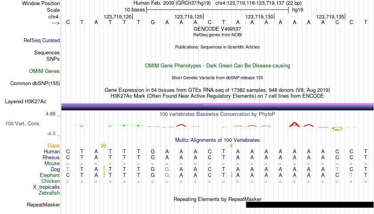Click Short Genetic Variants from dbSNP title
Screen dimensions: 374x214
(x=217, y=78)
